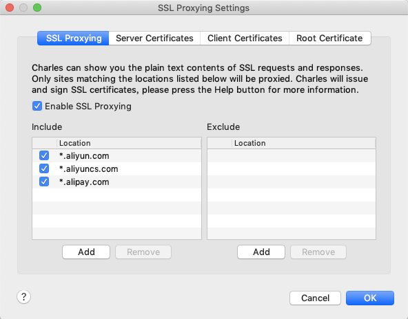The height and width of the screenshot is (319, 408).
Task: Select the *.aliyun.com location row
Action: pos(117,156)
